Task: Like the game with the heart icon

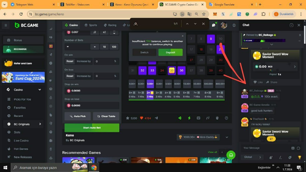Action: [x=142, y=118]
